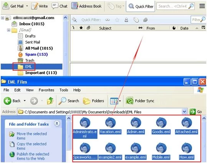Viewport: 207px width, 163px height.
Task: Sort messages by Date column
Action: point(184,28)
